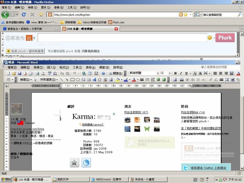Toggle character border button A

[195, 73]
